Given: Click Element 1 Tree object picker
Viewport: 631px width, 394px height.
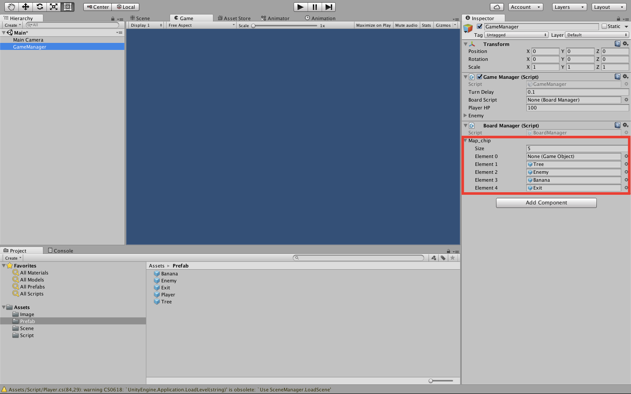Looking at the screenshot, I should (626, 164).
